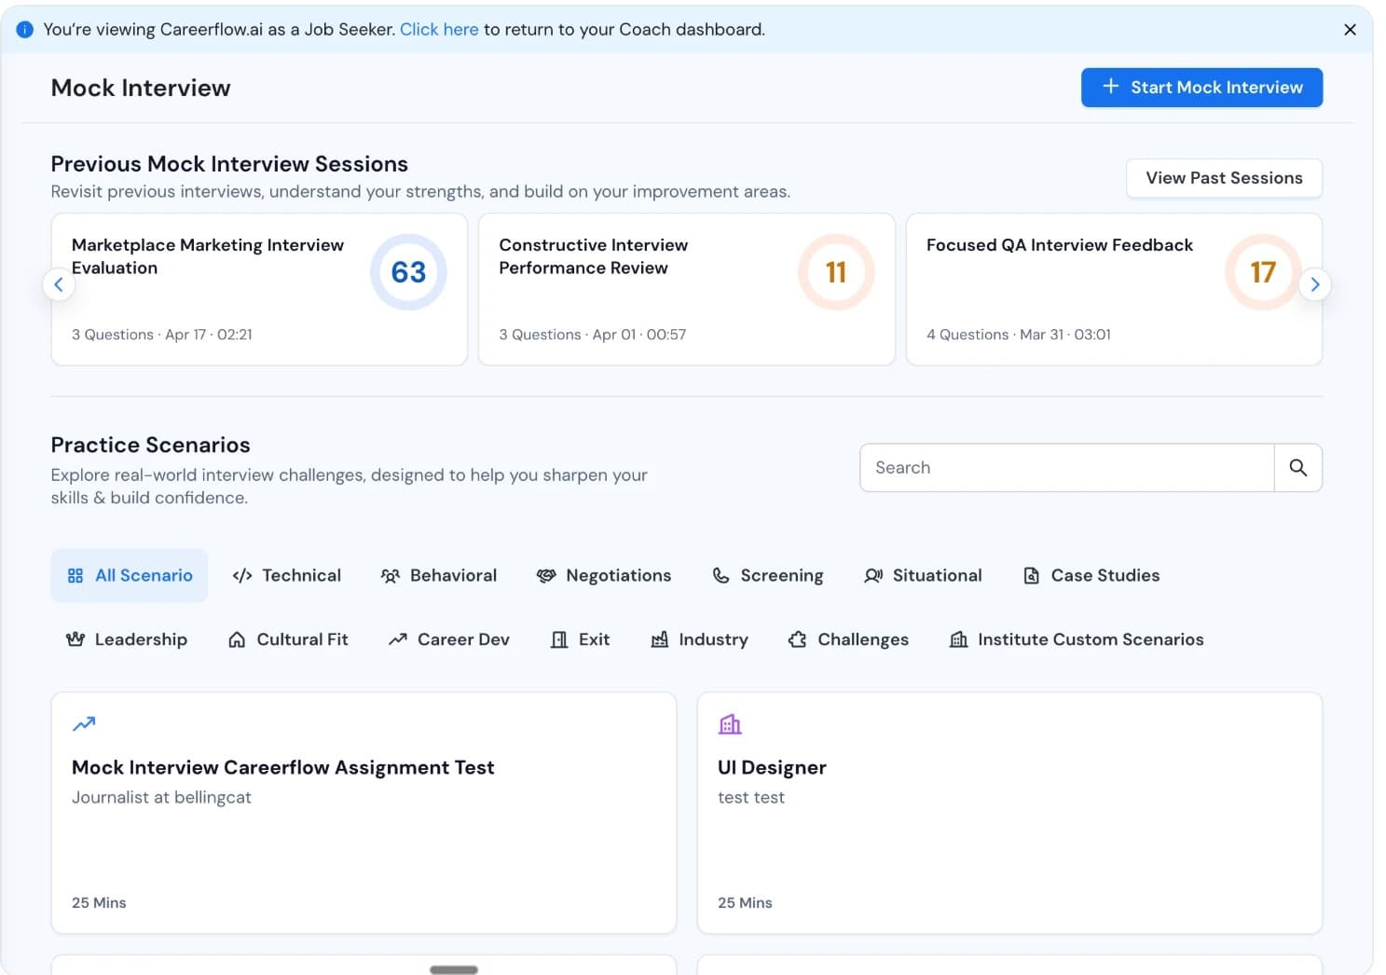Viewport: 1386px width, 975px height.
Task: Click the magnifier search button
Action: tap(1298, 468)
